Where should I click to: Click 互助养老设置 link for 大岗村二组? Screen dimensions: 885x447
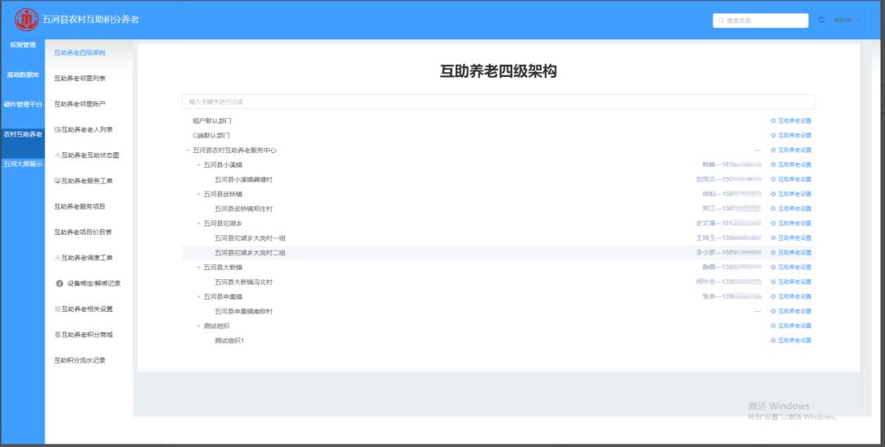[791, 252]
